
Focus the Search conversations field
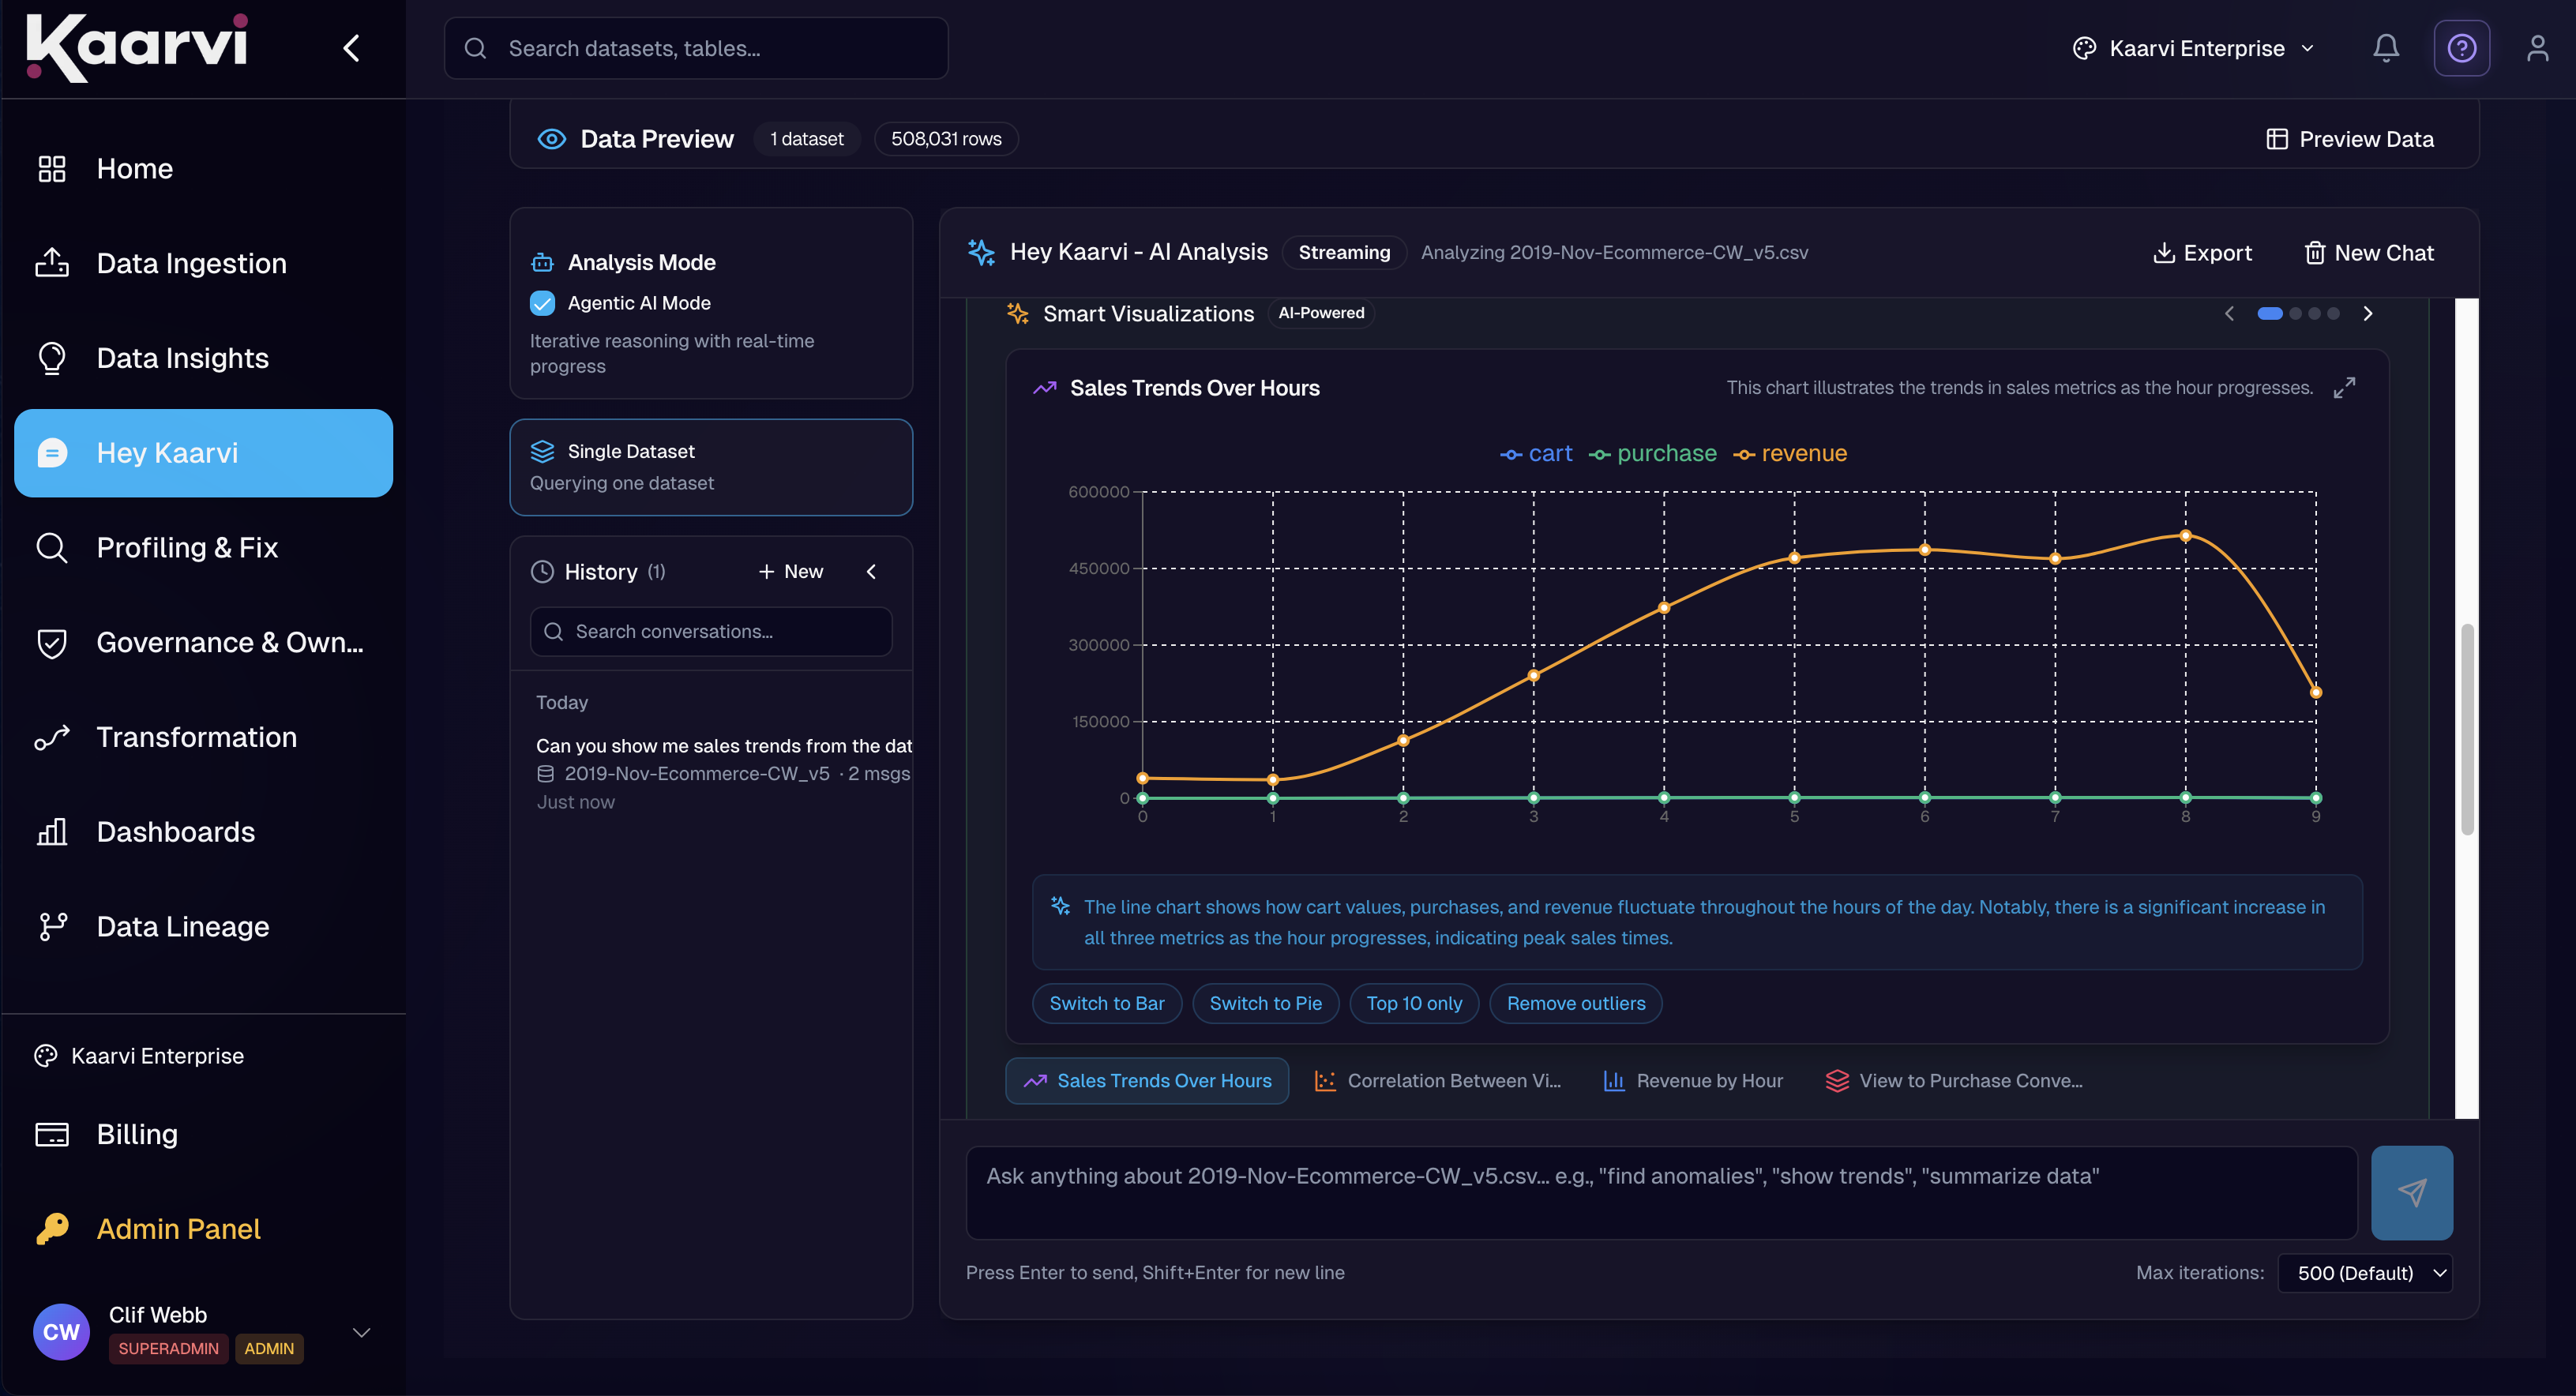click(x=711, y=632)
